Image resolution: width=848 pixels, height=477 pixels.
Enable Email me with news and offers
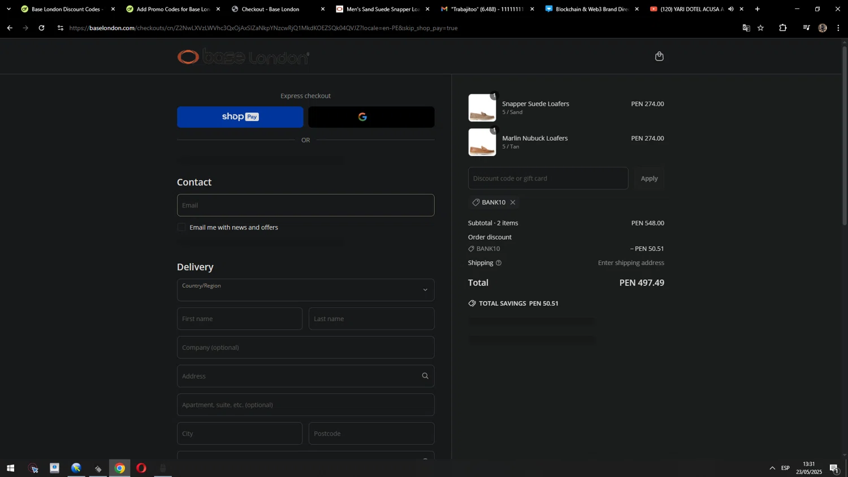181,227
